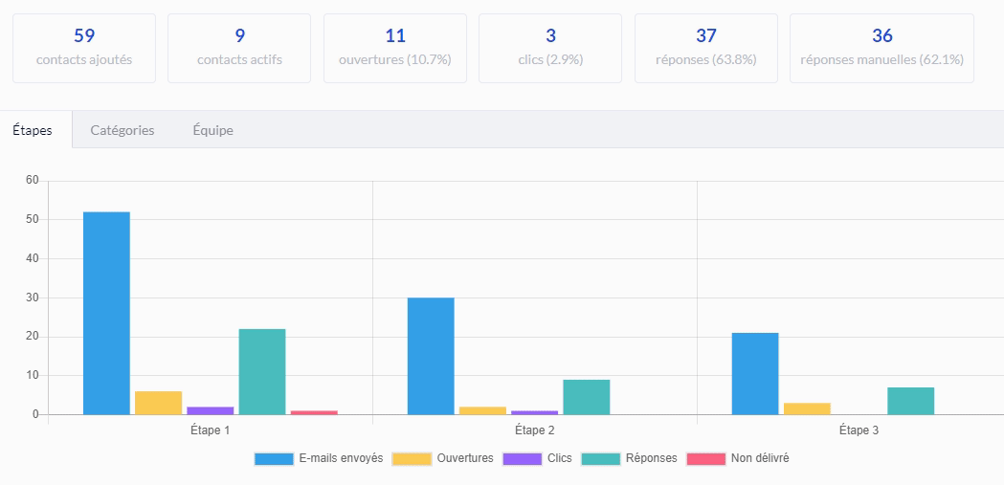Open the 59 contacts ajoutés card
1004x485 pixels.
click(84, 48)
